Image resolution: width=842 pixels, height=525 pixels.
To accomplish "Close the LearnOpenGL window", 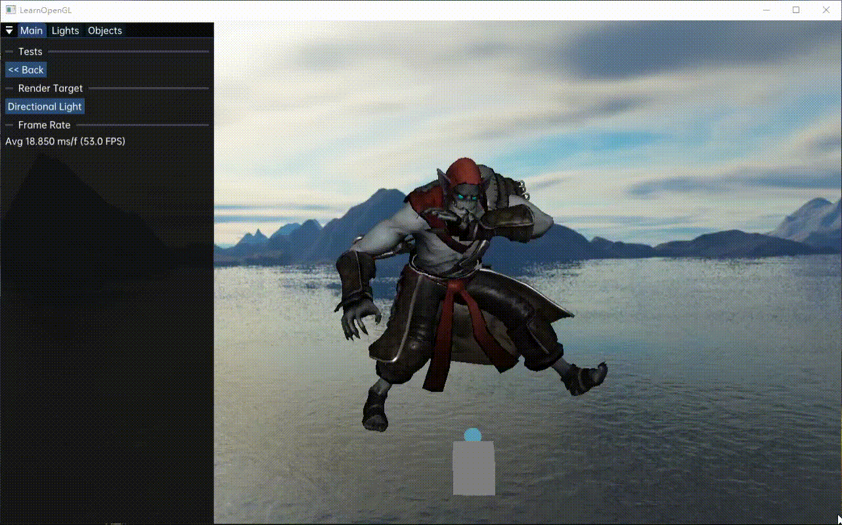I will [x=826, y=10].
